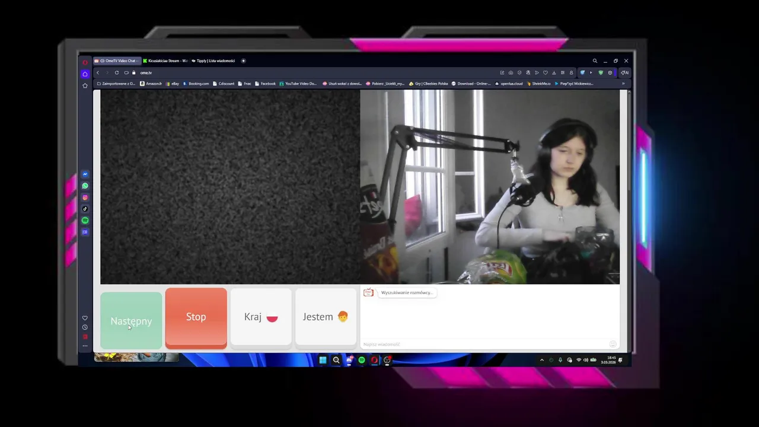
Task: Switch to Tipply Lista wiadomości tab
Action: click(213, 60)
